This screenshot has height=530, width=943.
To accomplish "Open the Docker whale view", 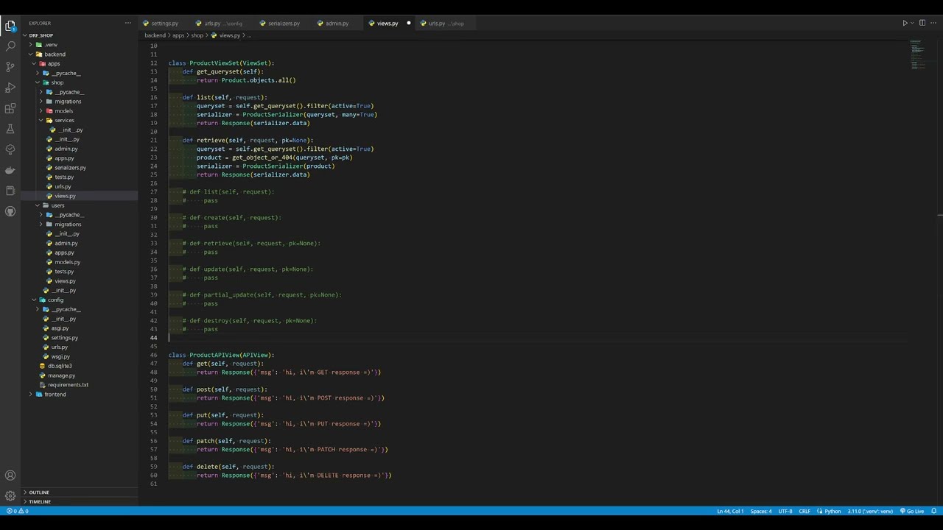I will tap(10, 170).
